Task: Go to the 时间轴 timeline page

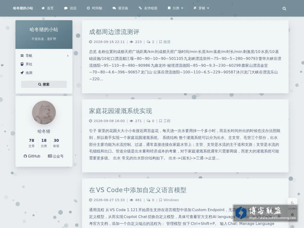Action: point(94,8)
